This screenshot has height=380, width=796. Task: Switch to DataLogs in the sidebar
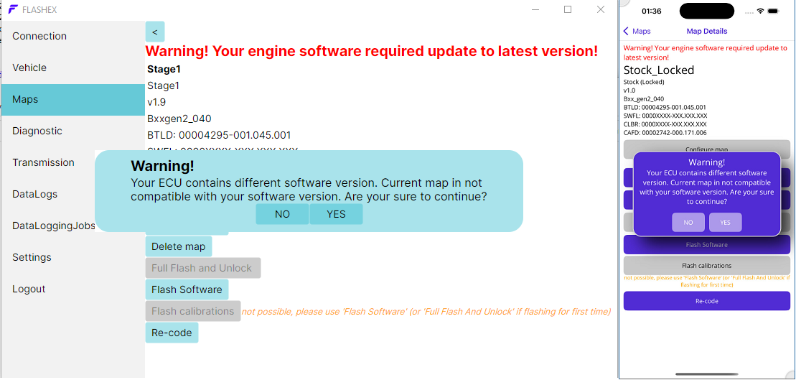pyautogui.click(x=34, y=194)
